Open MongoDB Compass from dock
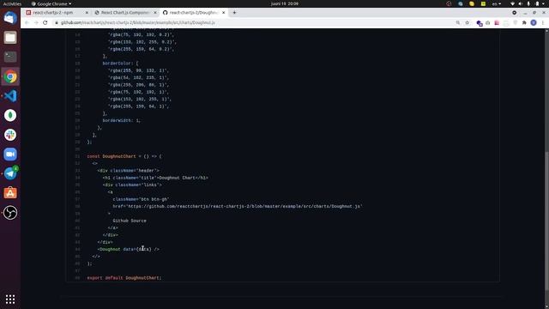 [x=10, y=115]
